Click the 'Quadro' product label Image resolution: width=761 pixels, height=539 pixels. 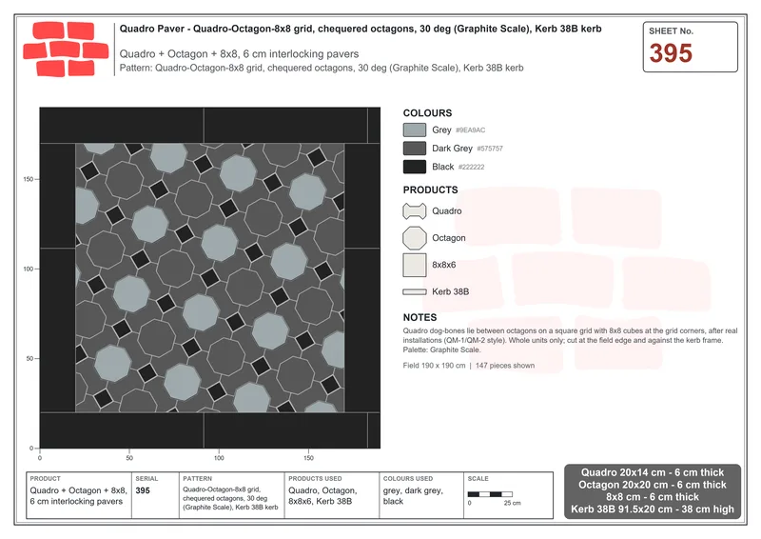coord(447,211)
